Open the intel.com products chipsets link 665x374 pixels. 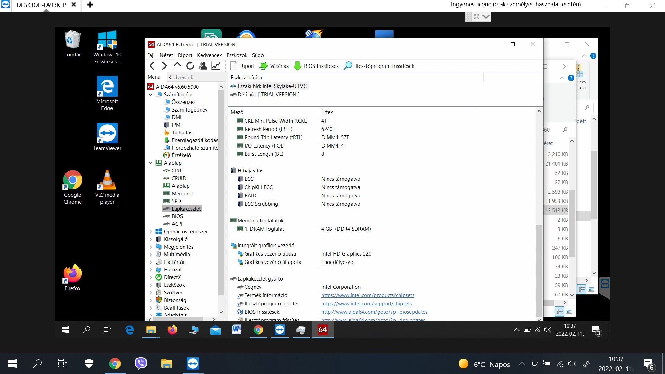click(x=367, y=295)
